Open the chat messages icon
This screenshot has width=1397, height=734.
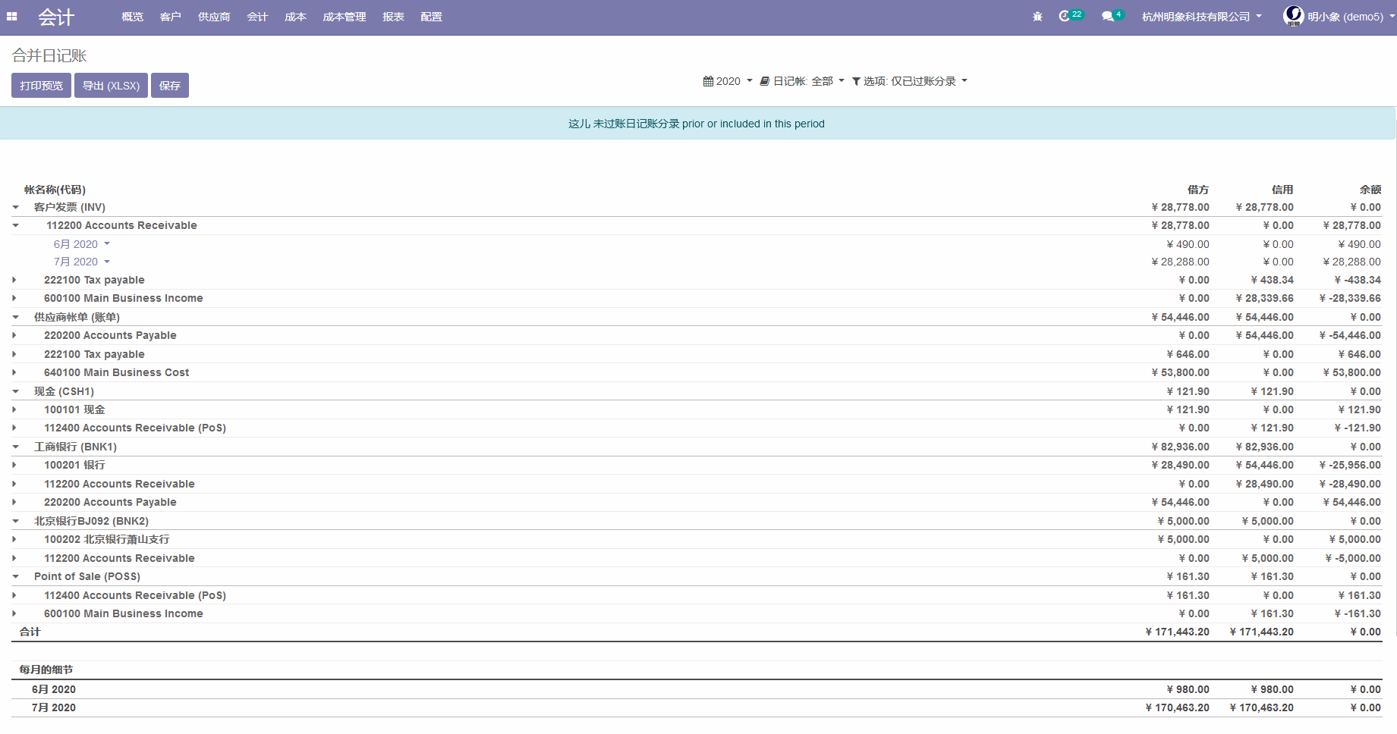[x=1108, y=17]
